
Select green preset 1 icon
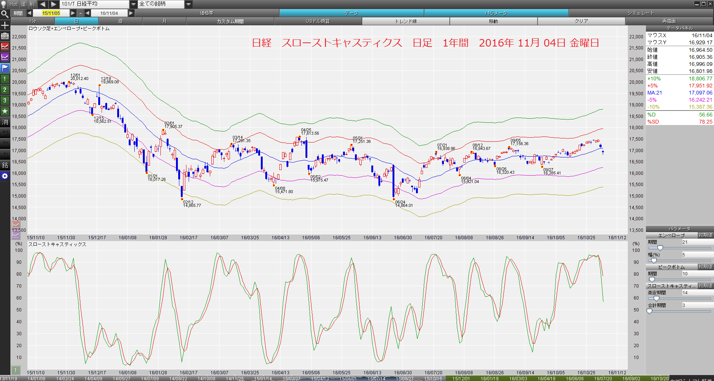[5, 79]
